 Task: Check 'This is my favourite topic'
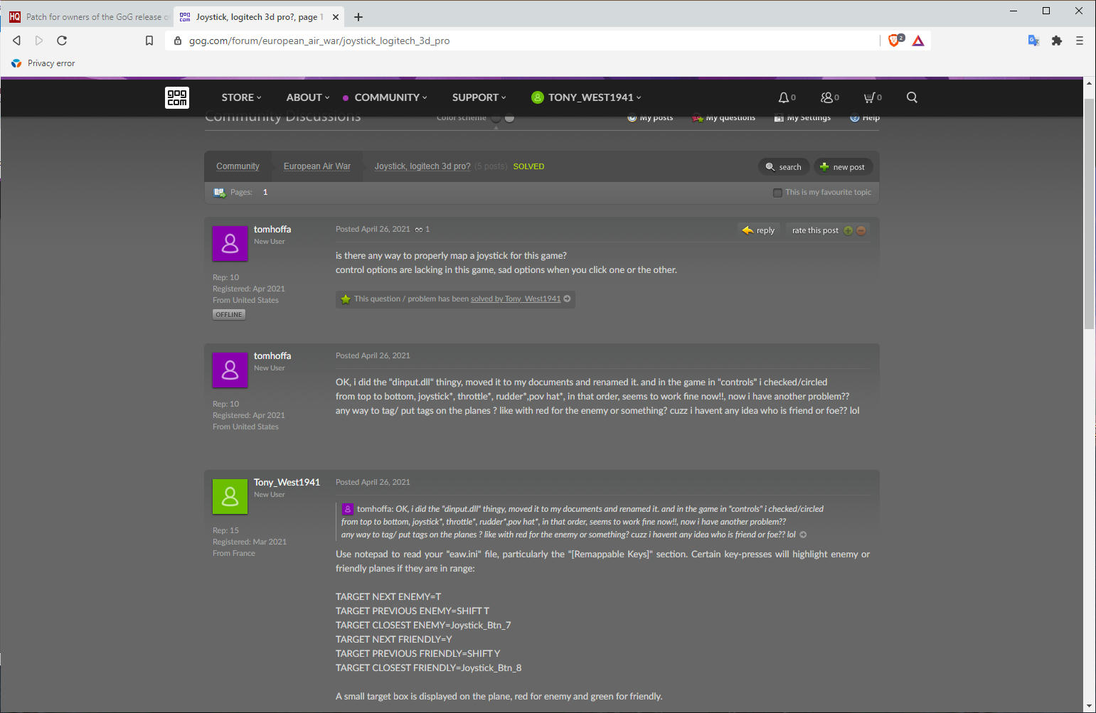777,193
